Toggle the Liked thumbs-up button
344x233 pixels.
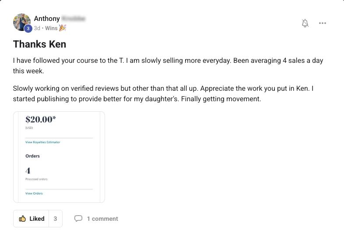click(31, 219)
